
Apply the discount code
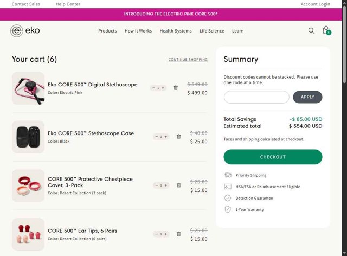307,97
